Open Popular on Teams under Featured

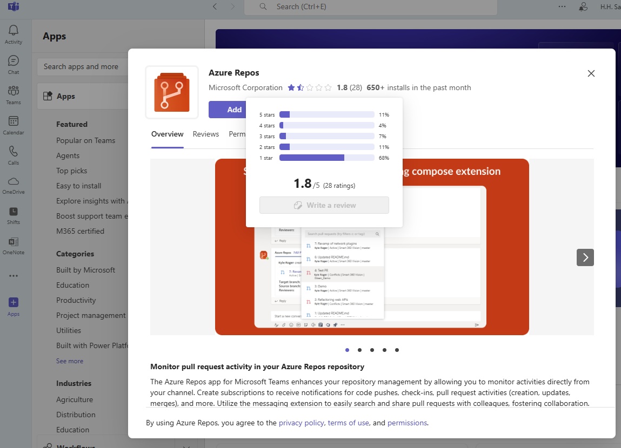(x=85, y=140)
